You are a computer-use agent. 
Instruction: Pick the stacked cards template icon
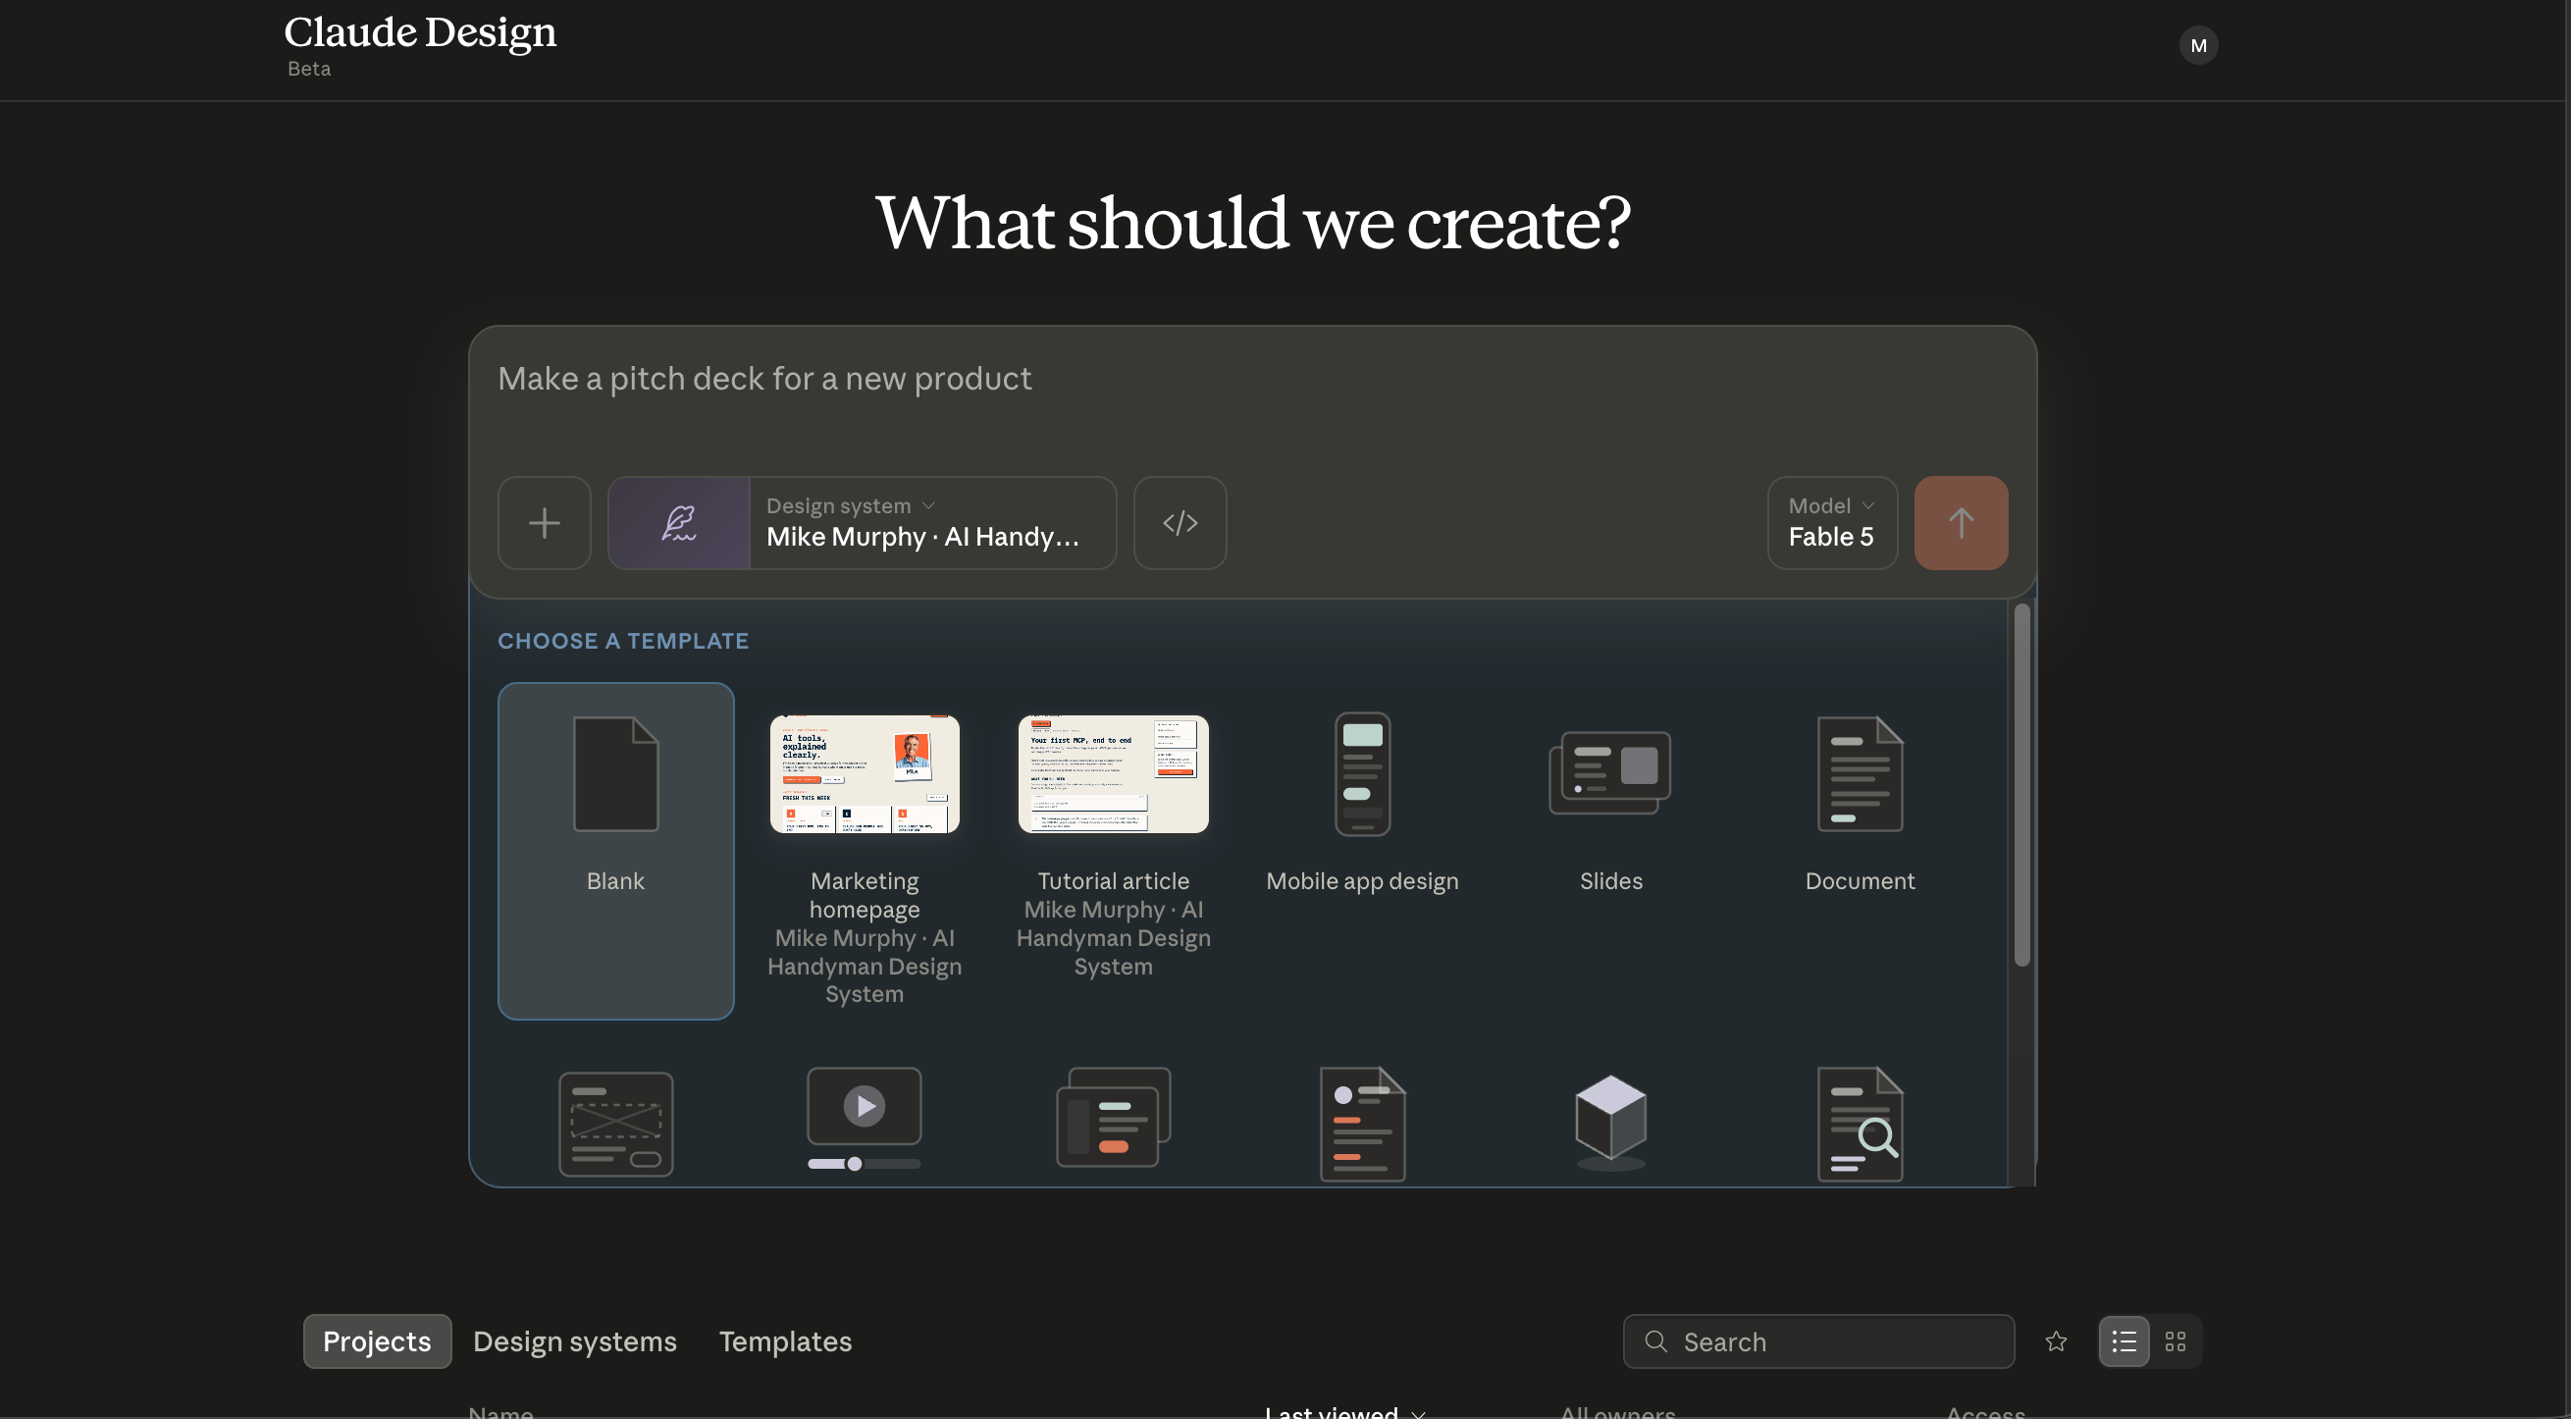1113,1117
